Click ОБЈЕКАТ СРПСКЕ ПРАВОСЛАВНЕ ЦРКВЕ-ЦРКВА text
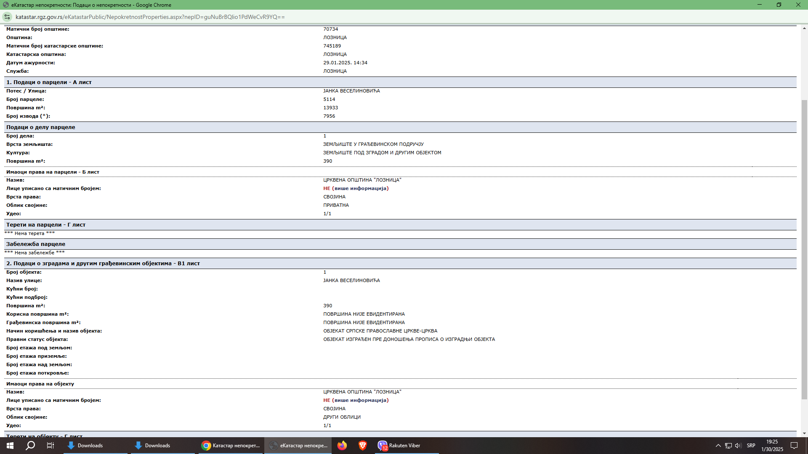The width and height of the screenshot is (808, 454). tap(380, 331)
